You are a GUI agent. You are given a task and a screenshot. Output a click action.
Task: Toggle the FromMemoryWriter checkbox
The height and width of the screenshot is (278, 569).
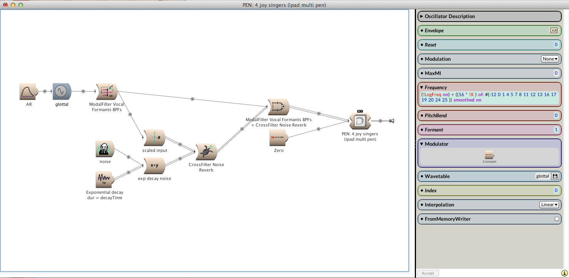tap(557, 219)
